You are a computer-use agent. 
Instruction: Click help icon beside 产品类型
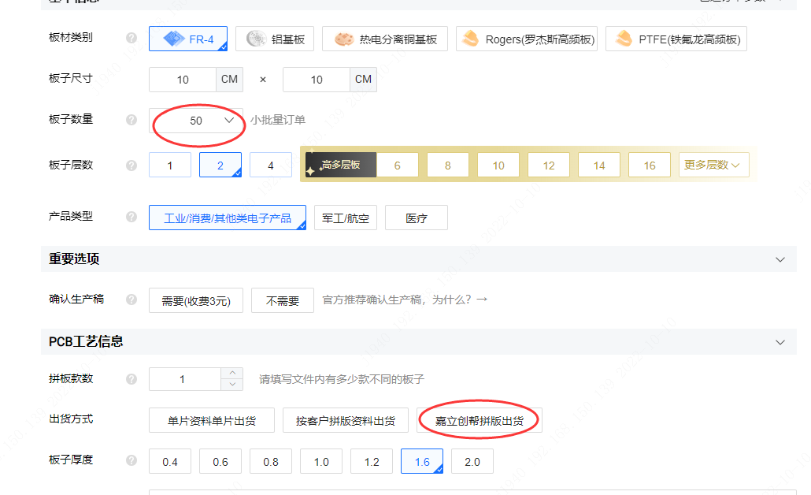tap(131, 217)
